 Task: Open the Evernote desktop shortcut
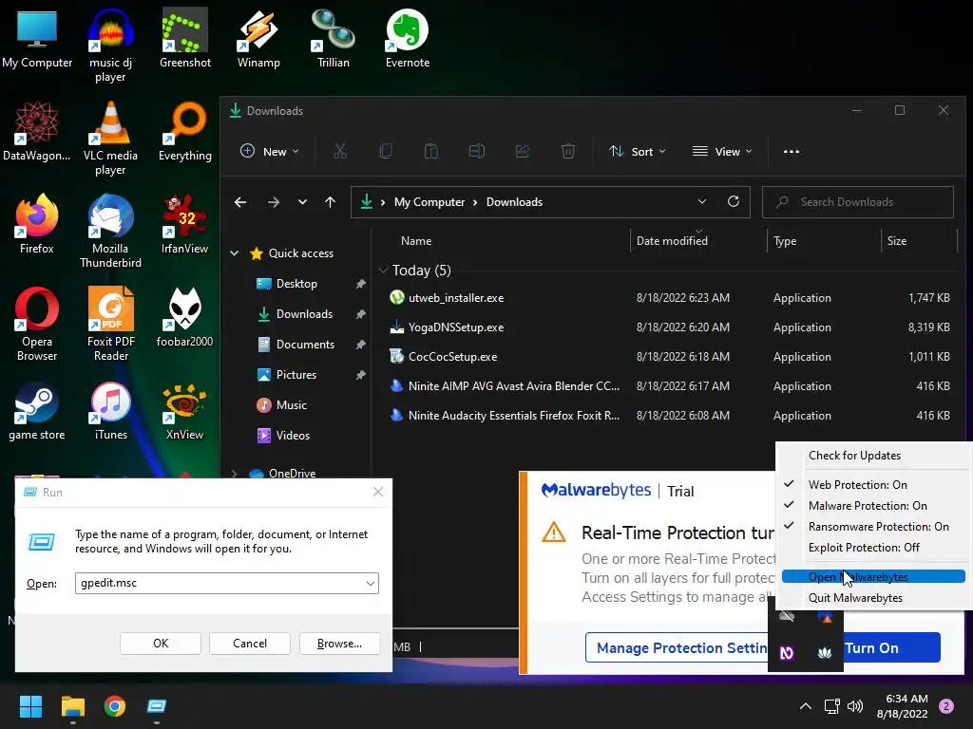click(407, 38)
